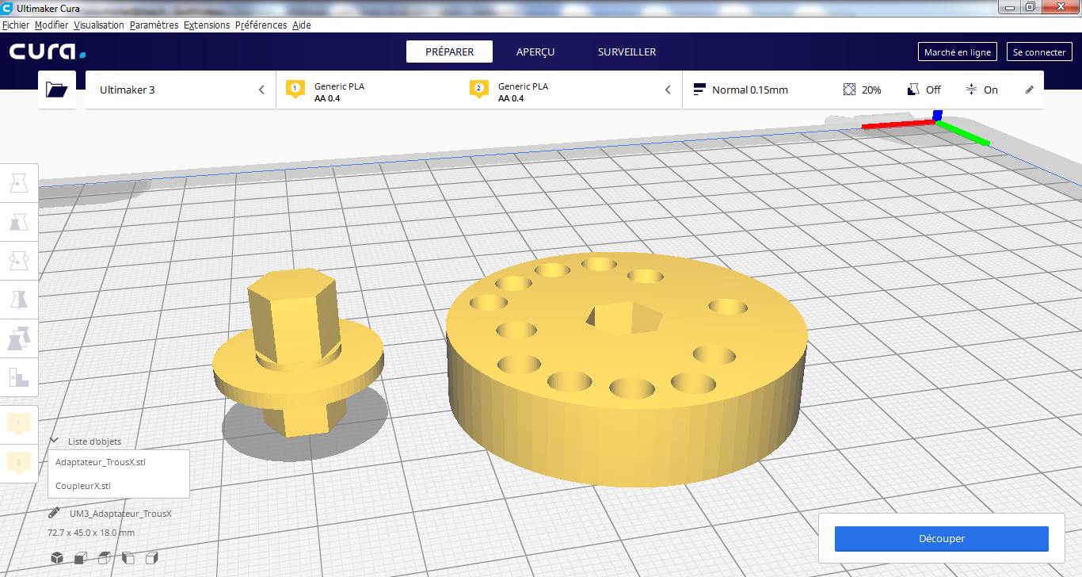Switch to left side view cube icon
The image size is (1082, 577).
(x=128, y=557)
